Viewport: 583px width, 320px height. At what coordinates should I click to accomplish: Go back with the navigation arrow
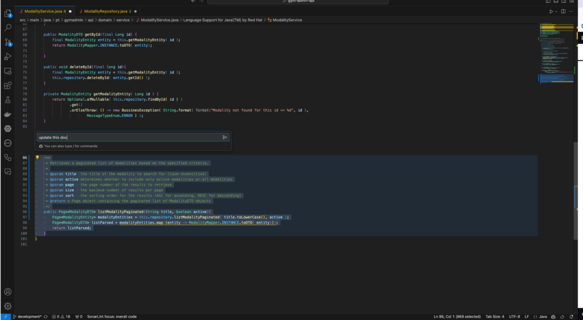pyautogui.click(x=193, y=1)
